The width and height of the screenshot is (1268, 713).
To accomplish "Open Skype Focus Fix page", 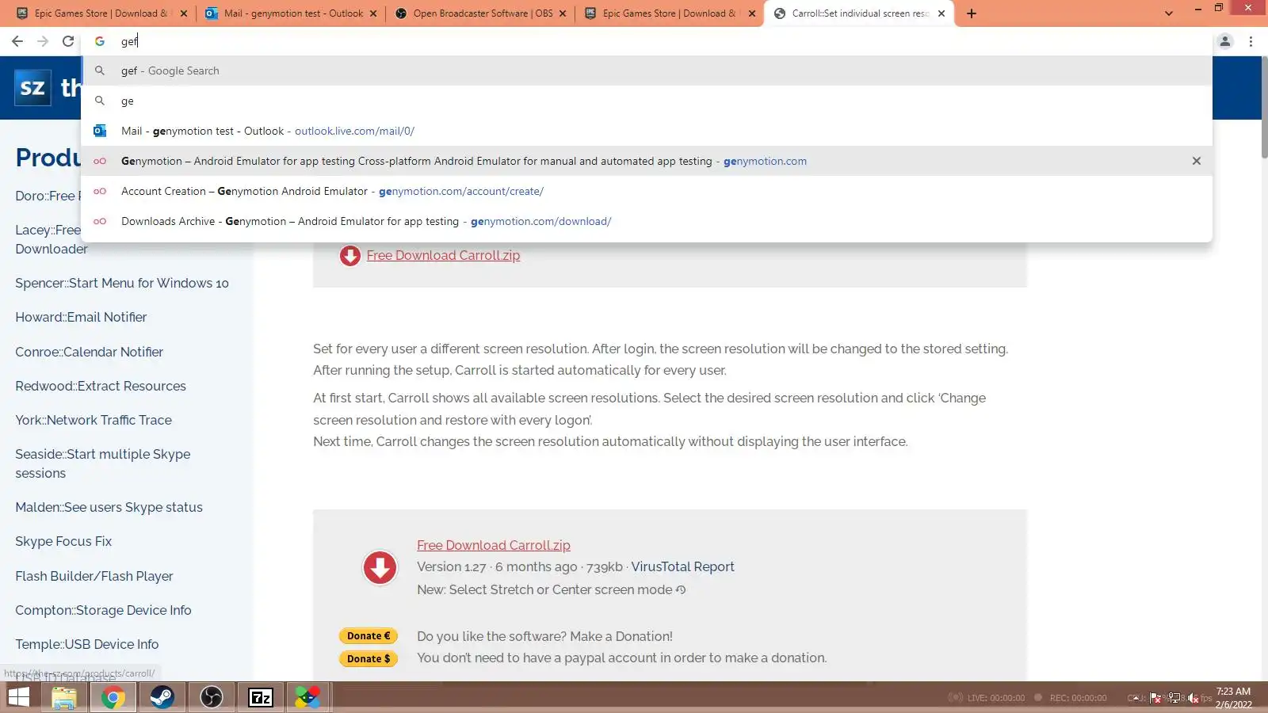I will click(63, 541).
